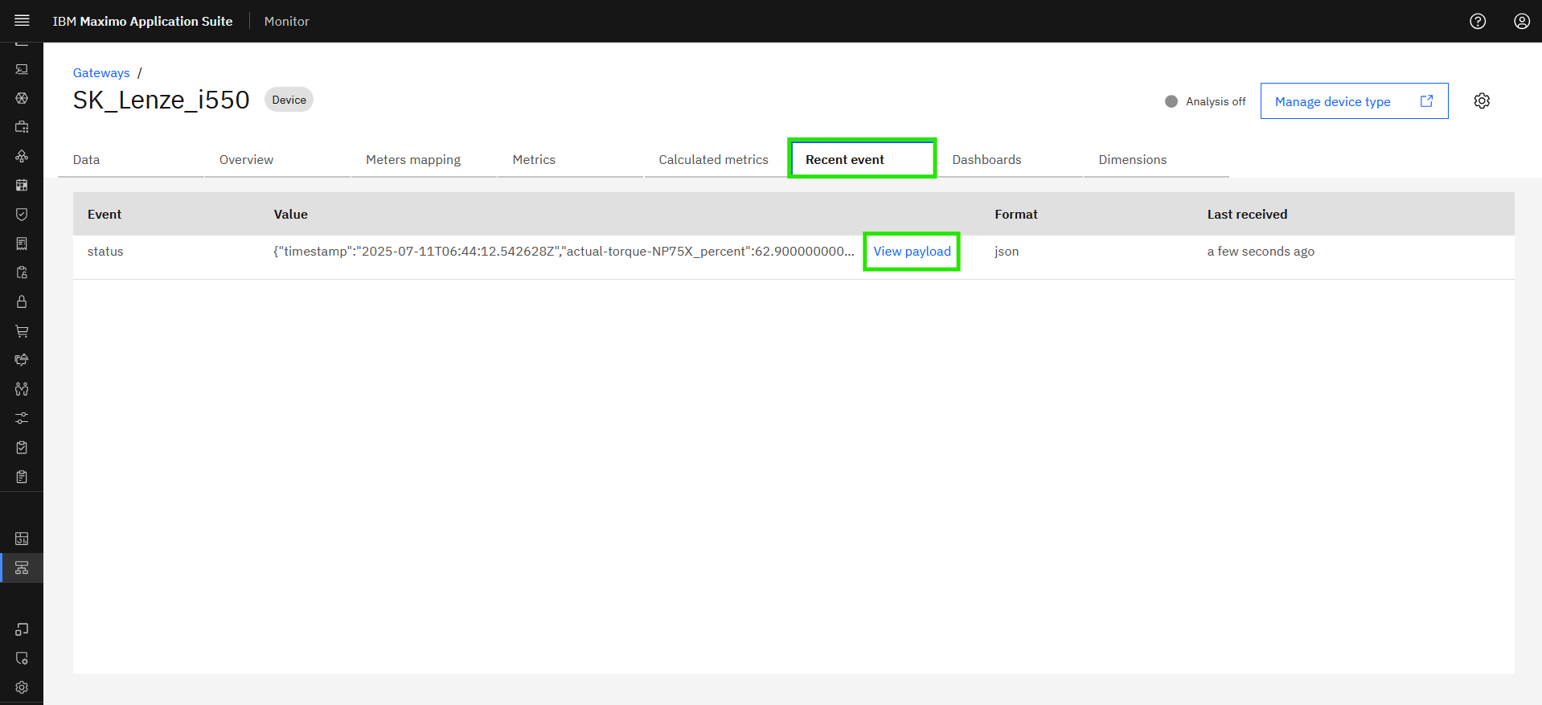Screen dimensions: 1542x705
Task: Click the shield-with-gear sidebar icon
Action: (x=22, y=658)
